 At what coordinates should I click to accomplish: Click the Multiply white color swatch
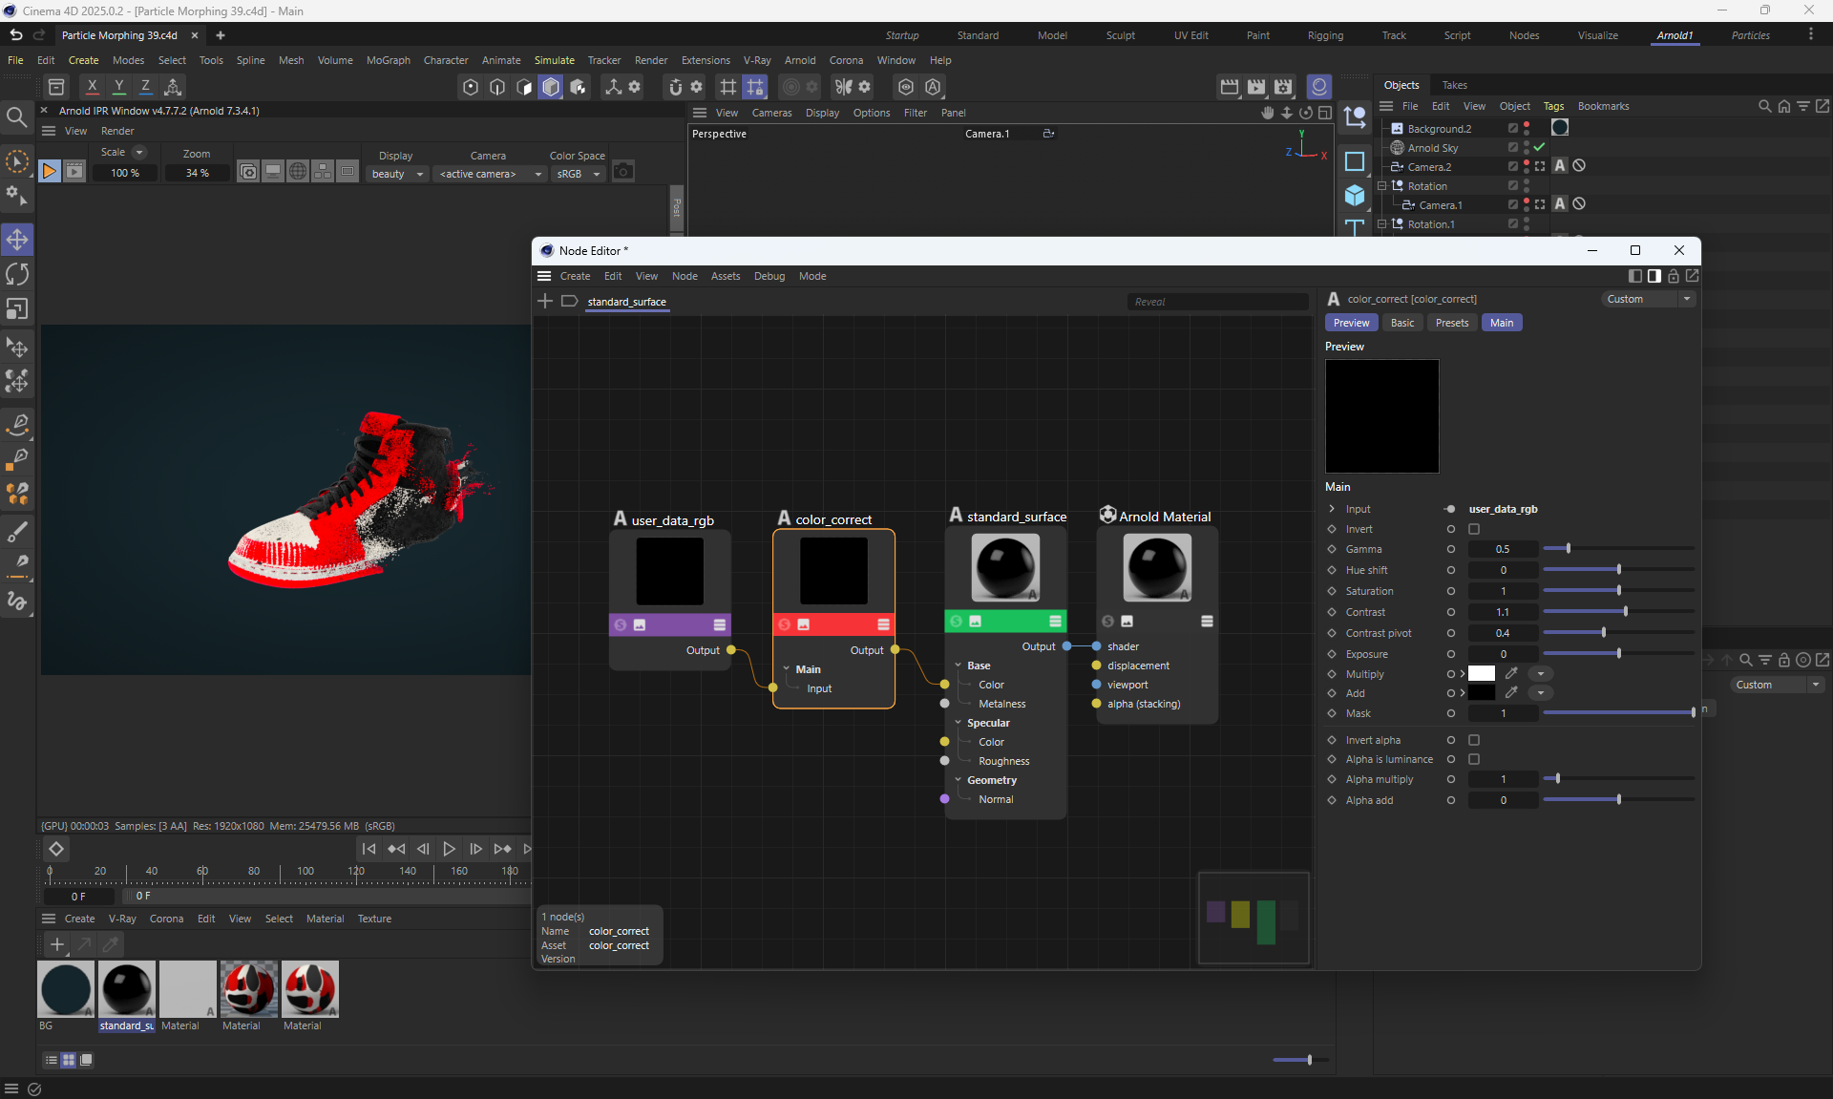1481,673
